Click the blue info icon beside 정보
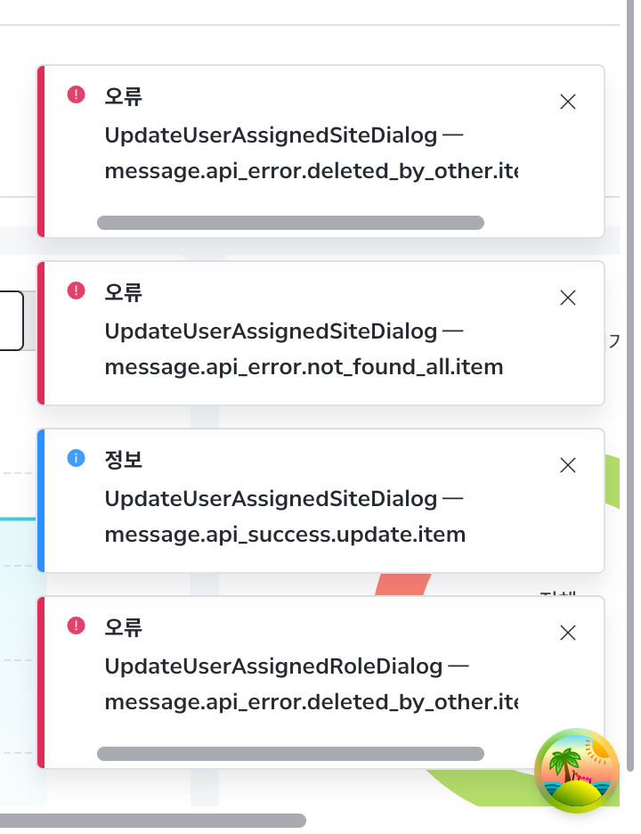Image resolution: width=641 pixels, height=834 pixels. coord(76,458)
